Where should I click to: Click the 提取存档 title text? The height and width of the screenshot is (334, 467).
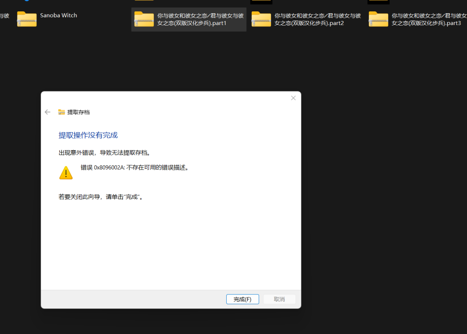coord(78,112)
